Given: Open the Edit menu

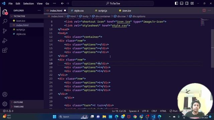Looking at the screenshot, I should coord(18,4).
